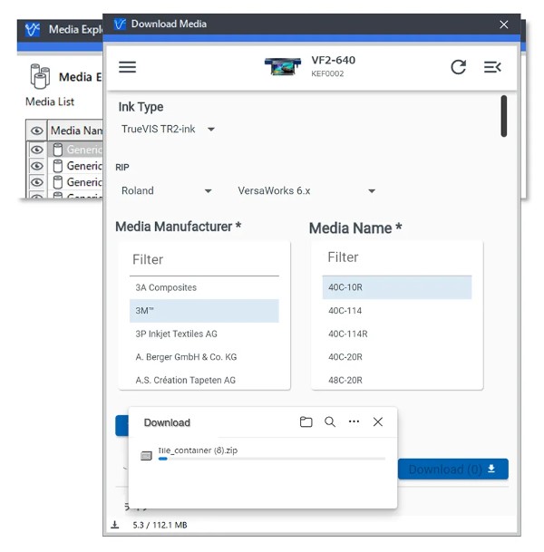This screenshot has width=544, height=552.
Task: Select media name 48C-20R
Action: [397, 380]
